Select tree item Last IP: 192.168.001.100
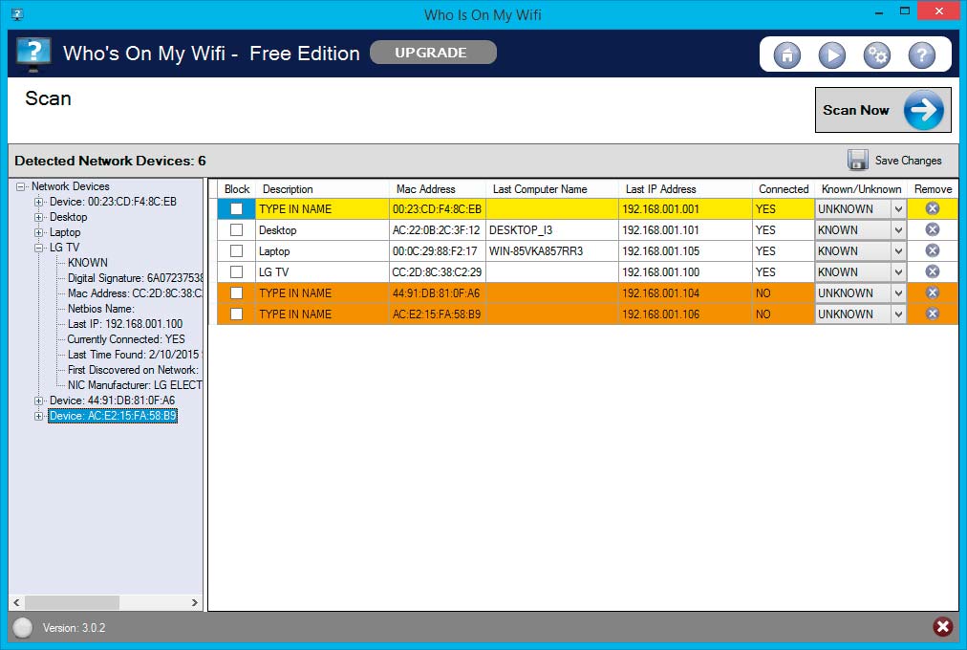967x650 pixels. tap(125, 324)
